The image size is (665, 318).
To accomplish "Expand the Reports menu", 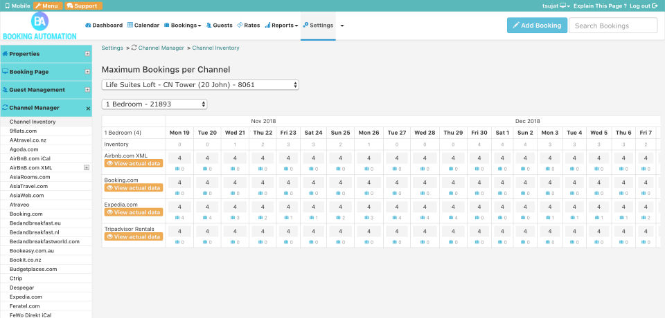I will click(x=281, y=26).
